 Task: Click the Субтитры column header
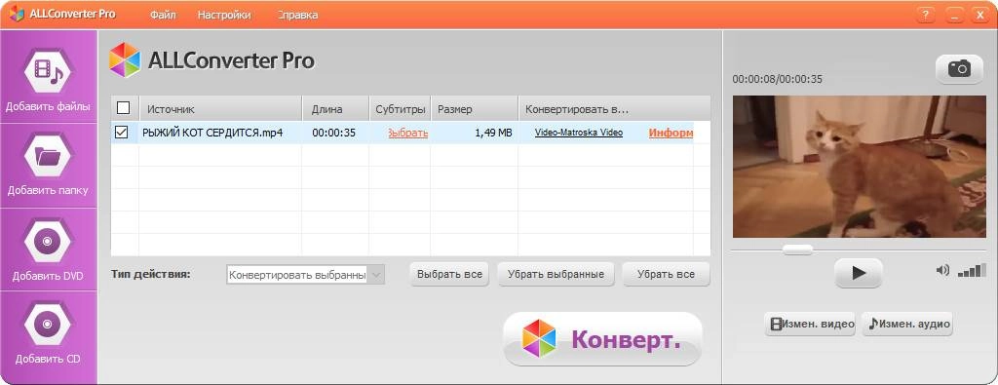(x=401, y=109)
